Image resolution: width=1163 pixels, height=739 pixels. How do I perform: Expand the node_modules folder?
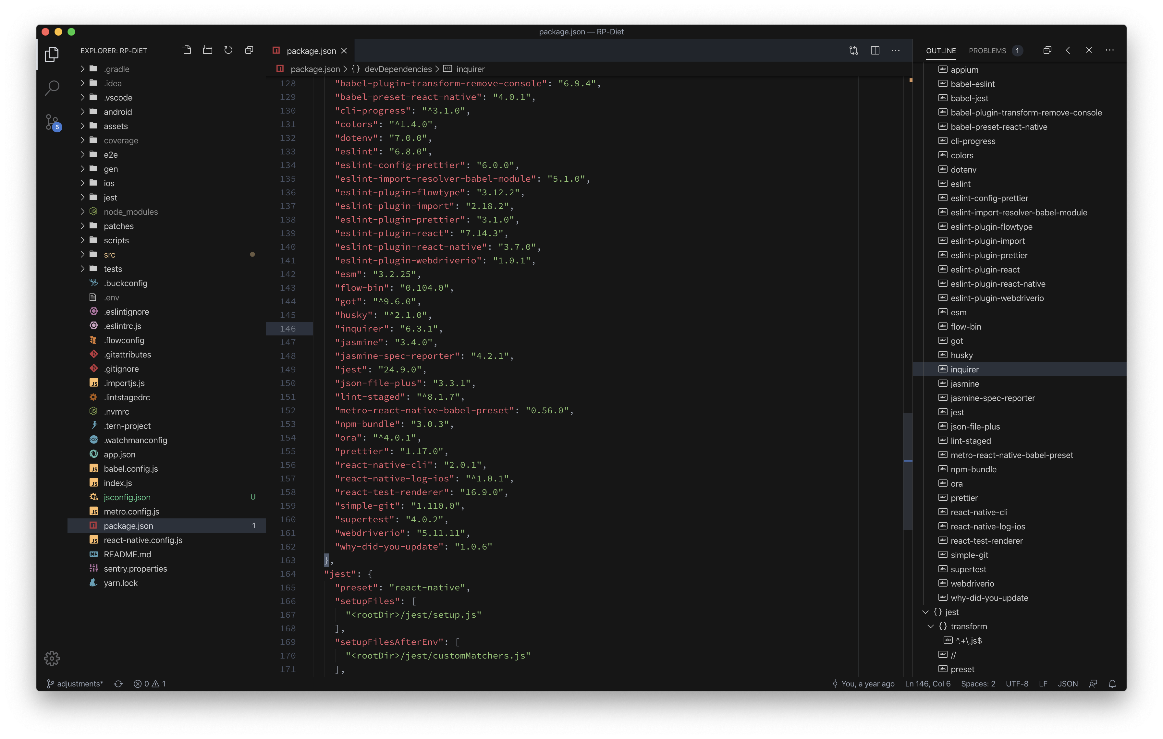tap(130, 212)
